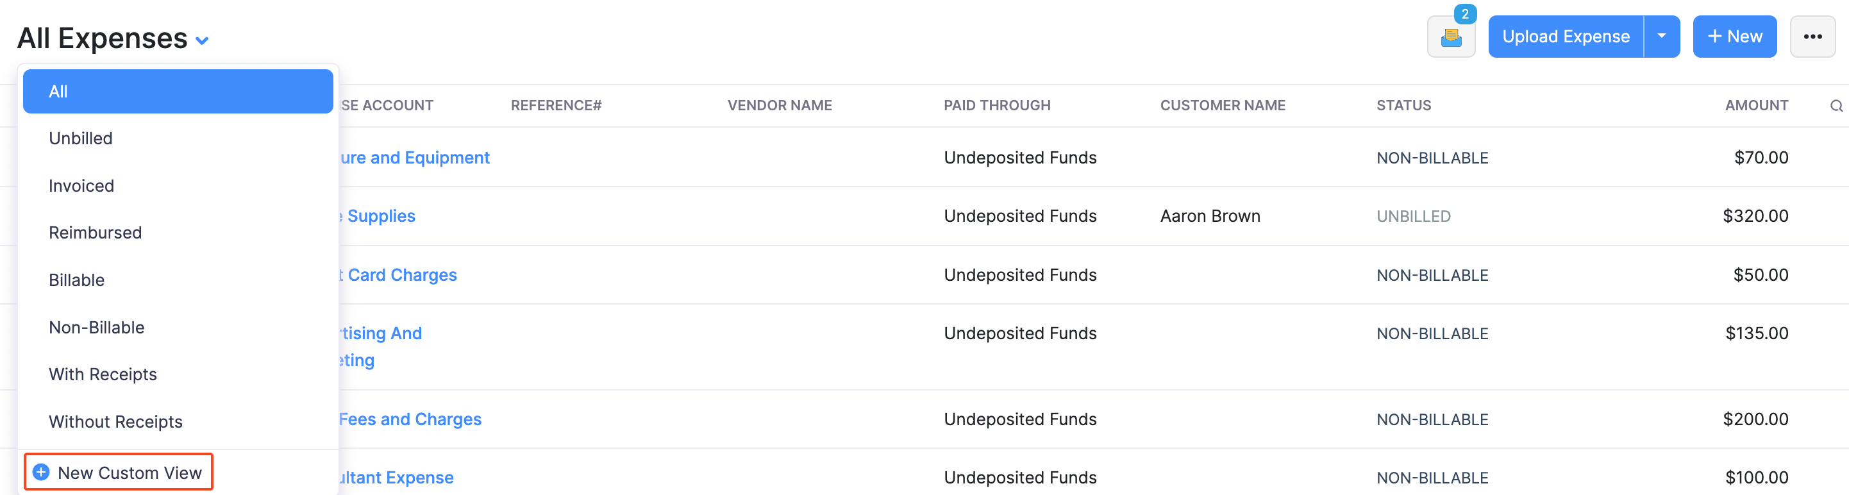Click the Upload Expense button
Image resolution: width=1849 pixels, height=495 pixels.
[x=1566, y=37]
